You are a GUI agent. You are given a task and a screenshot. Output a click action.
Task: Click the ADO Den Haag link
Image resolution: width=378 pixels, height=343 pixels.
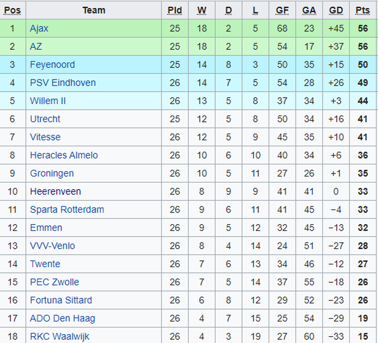pyautogui.click(x=63, y=319)
